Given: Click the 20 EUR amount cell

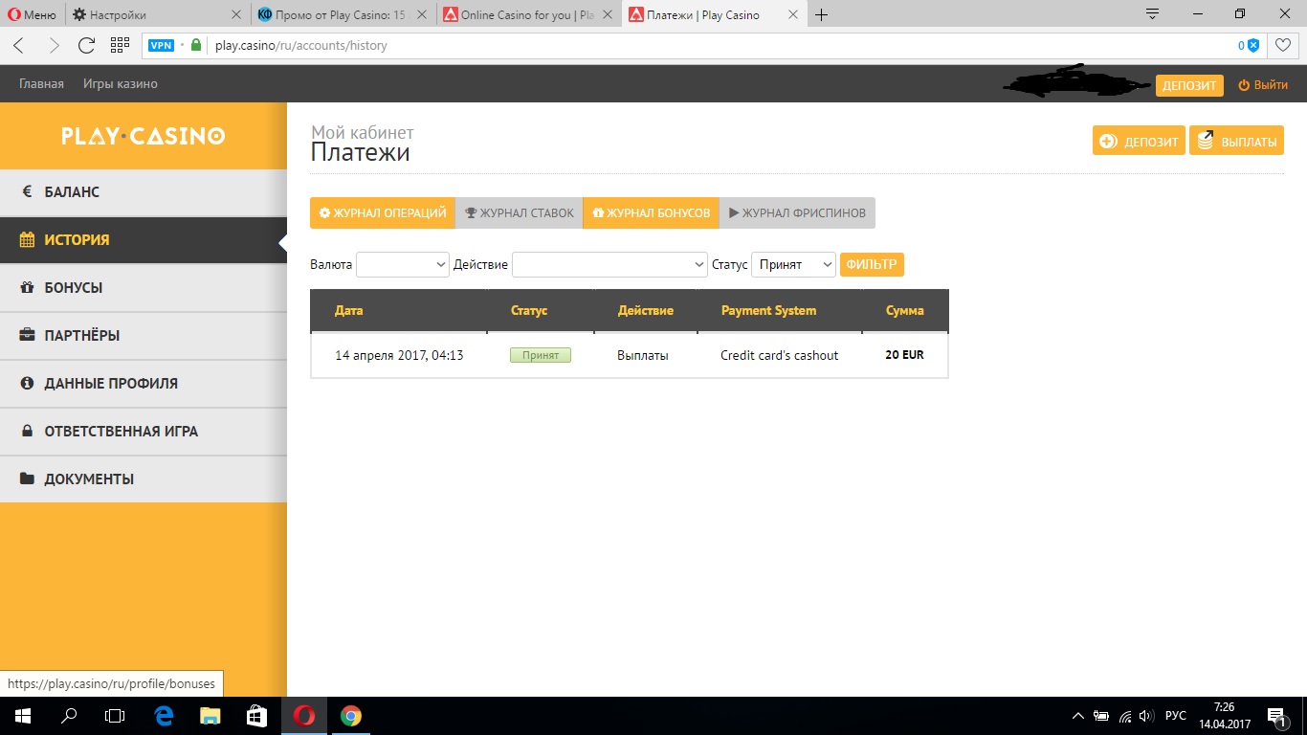Looking at the screenshot, I should tap(904, 355).
